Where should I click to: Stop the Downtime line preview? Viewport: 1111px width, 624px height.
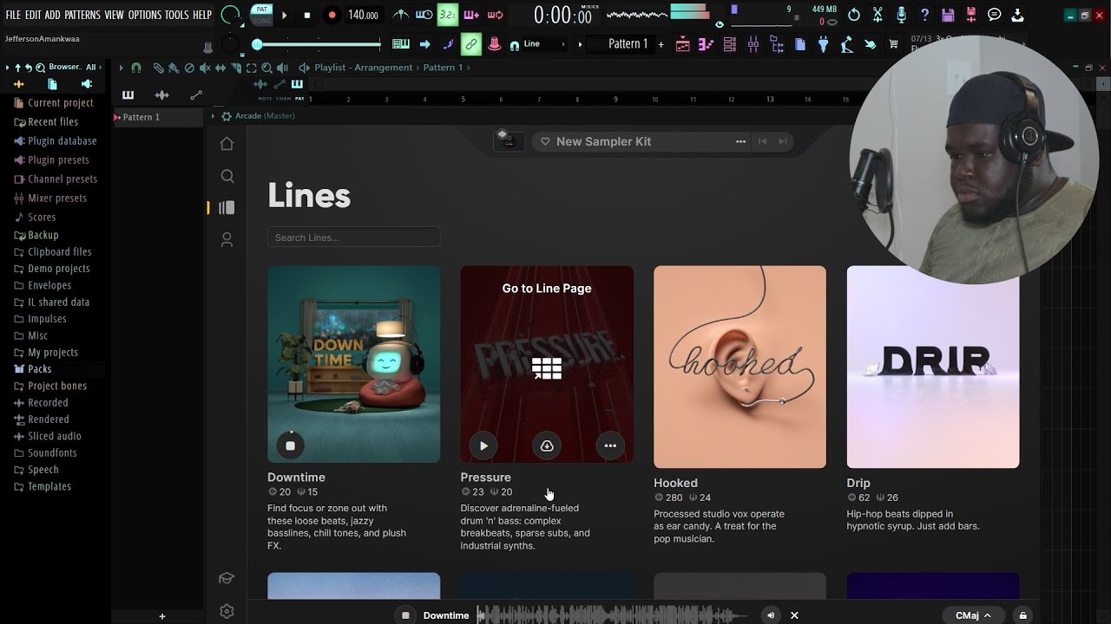[x=291, y=445]
